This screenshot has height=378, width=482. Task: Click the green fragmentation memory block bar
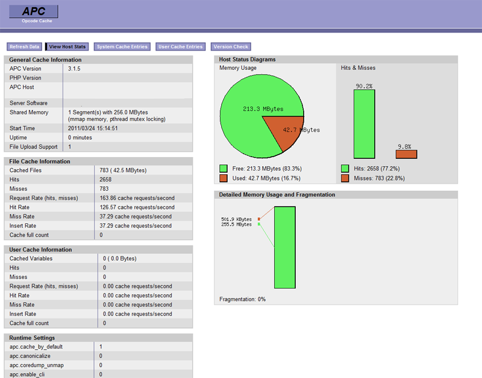(285, 247)
